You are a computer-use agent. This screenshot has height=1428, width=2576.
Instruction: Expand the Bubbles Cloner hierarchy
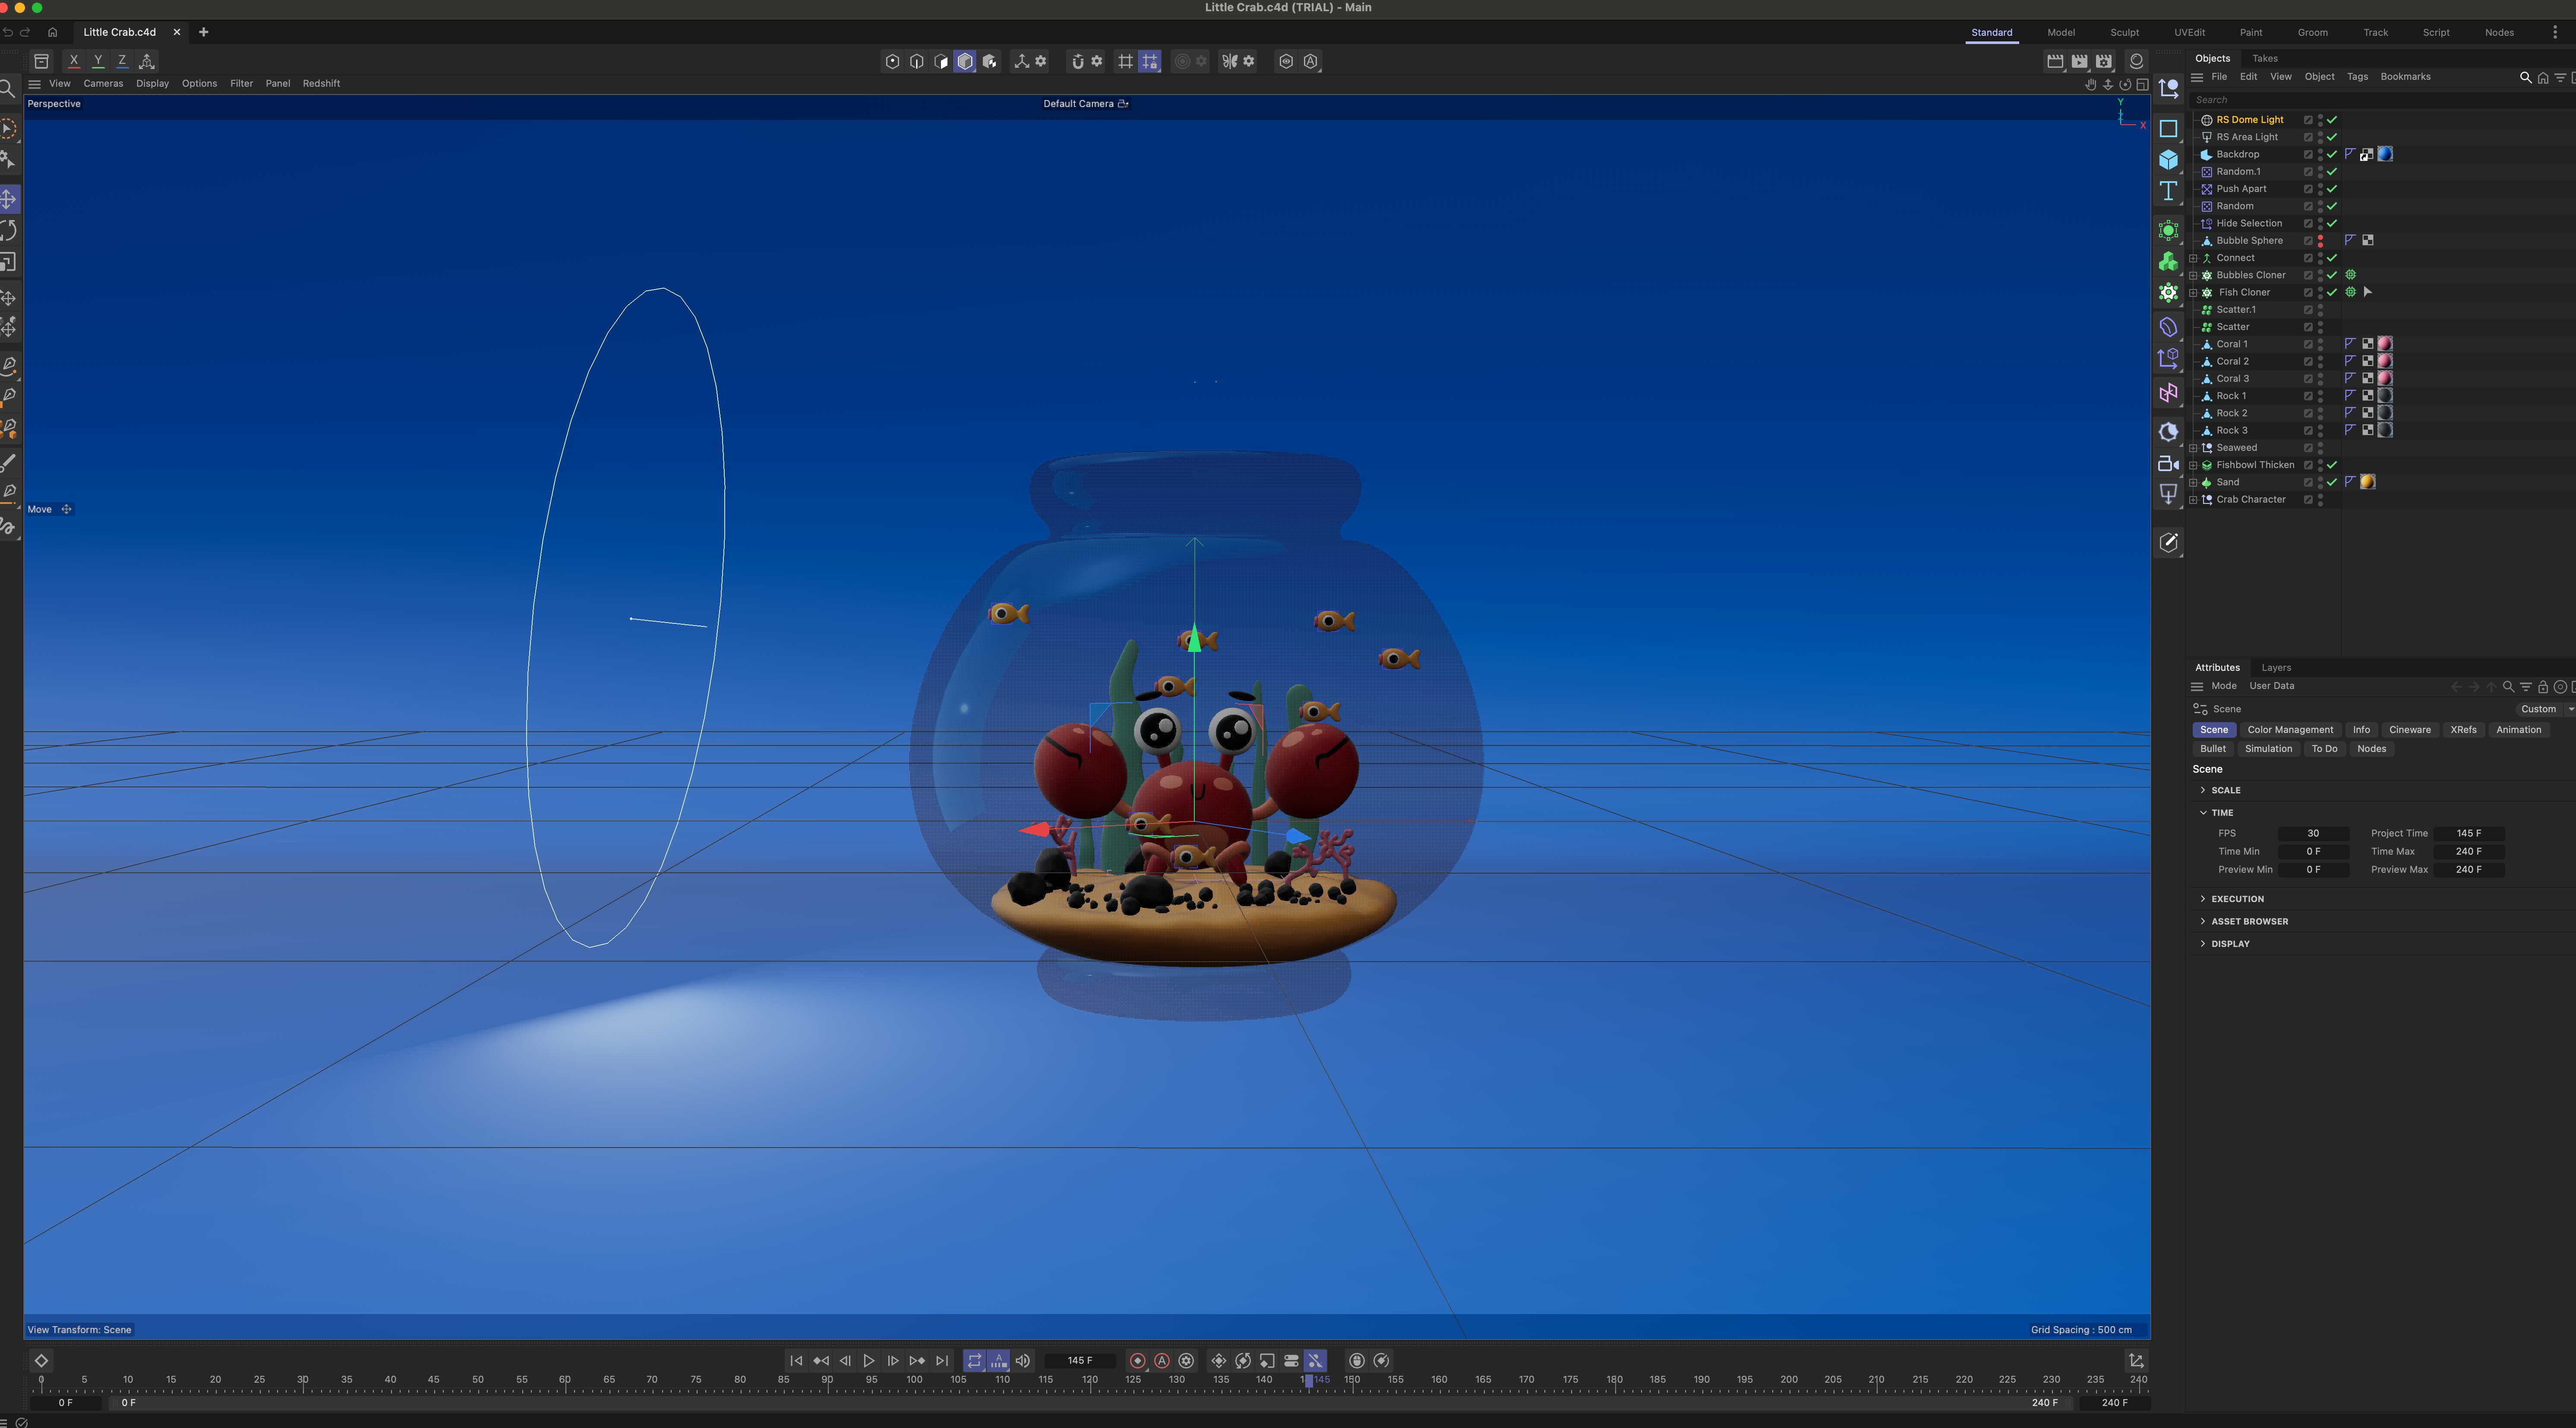pyautogui.click(x=2193, y=276)
